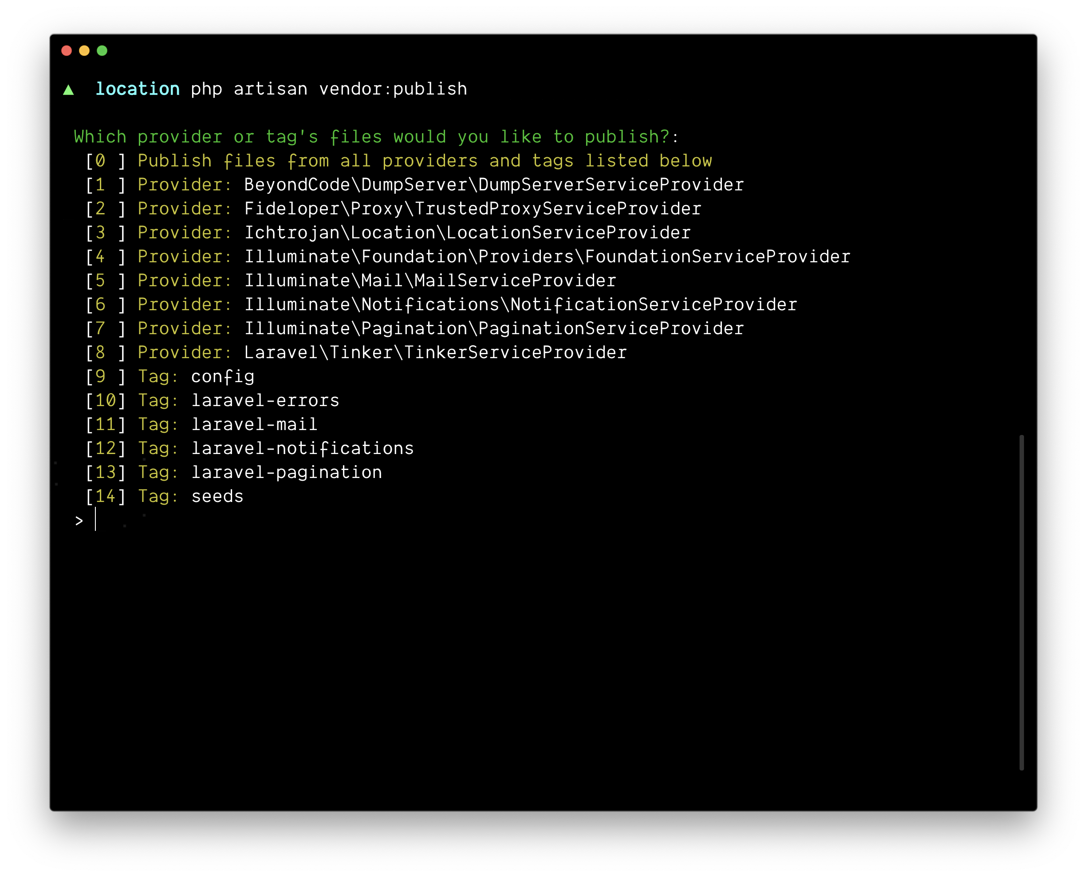Select the TrustedProxyServiceProvider line
Viewport: 1087px width, 877px height.
click(x=393, y=209)
